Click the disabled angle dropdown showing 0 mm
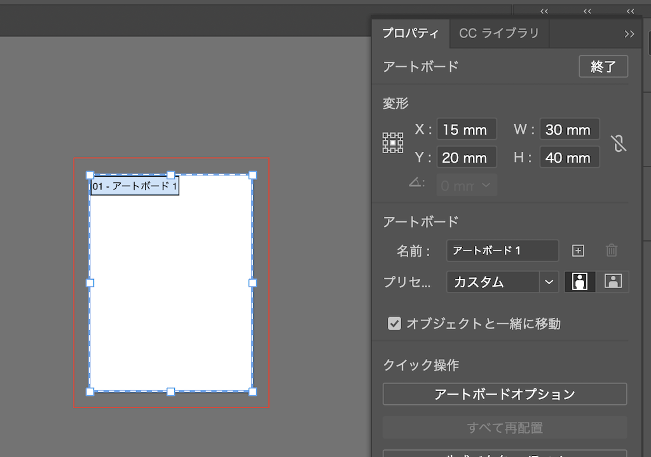 coord(467,186)
